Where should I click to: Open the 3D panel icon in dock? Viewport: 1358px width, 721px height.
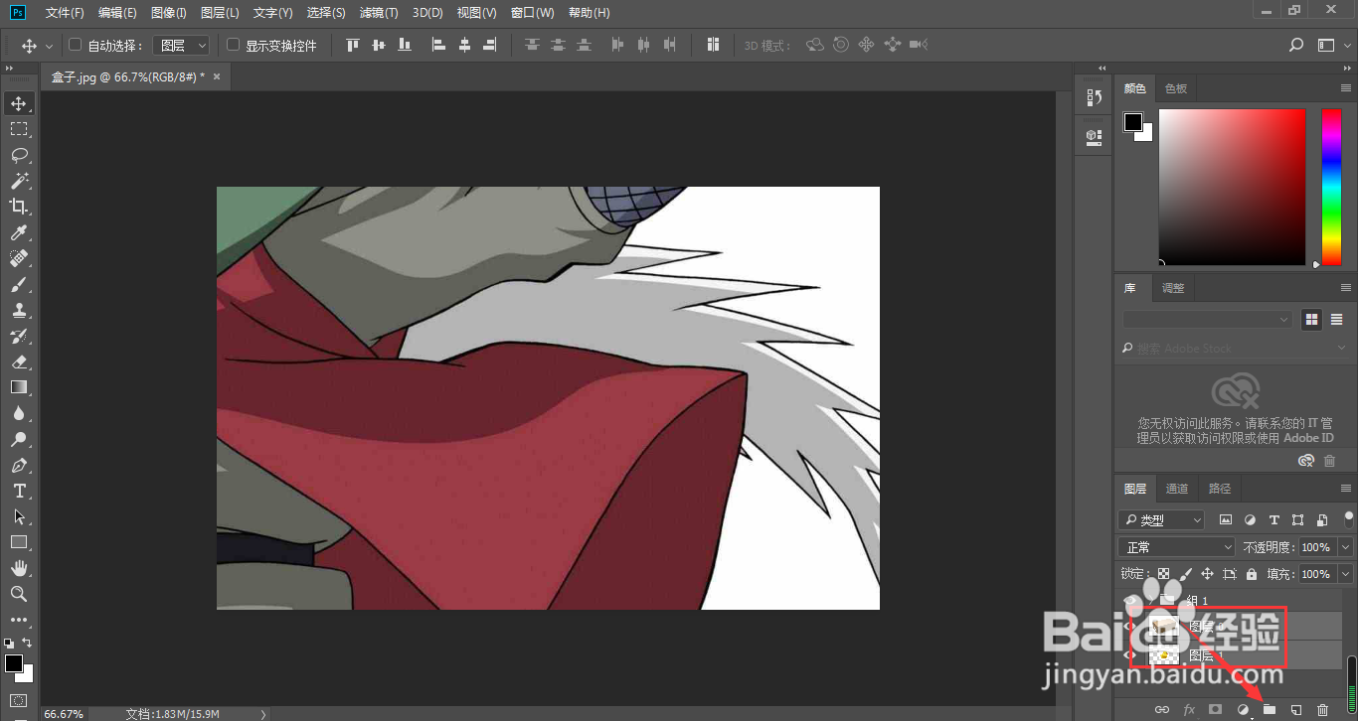point(1095,135)
